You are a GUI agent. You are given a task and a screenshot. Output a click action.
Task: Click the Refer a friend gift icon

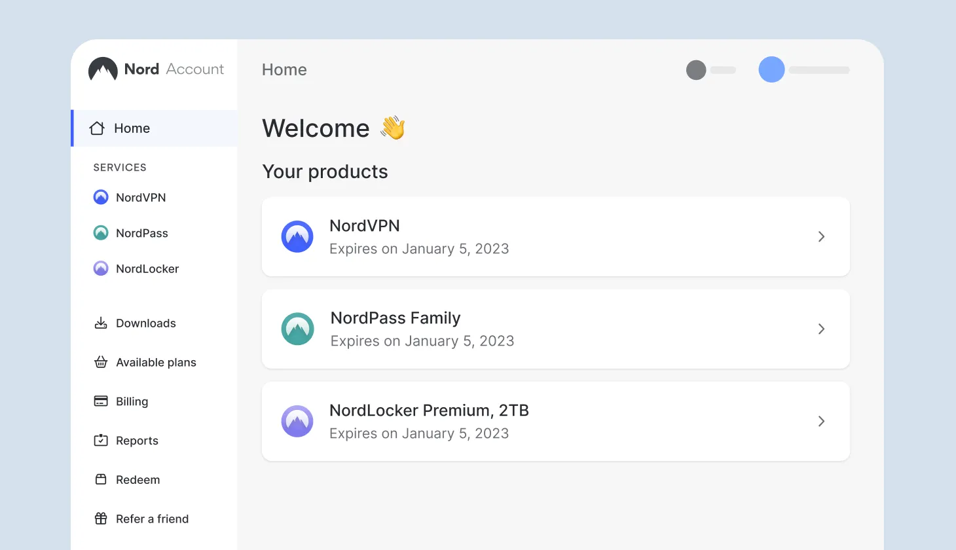[x=101, y=519]
